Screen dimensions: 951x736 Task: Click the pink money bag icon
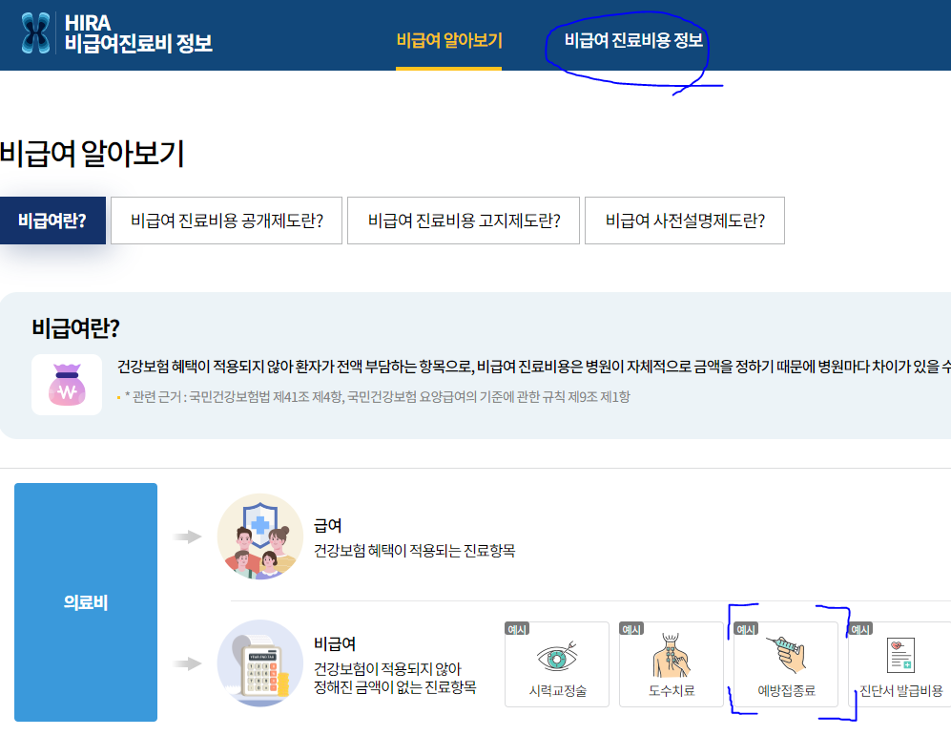67,385
